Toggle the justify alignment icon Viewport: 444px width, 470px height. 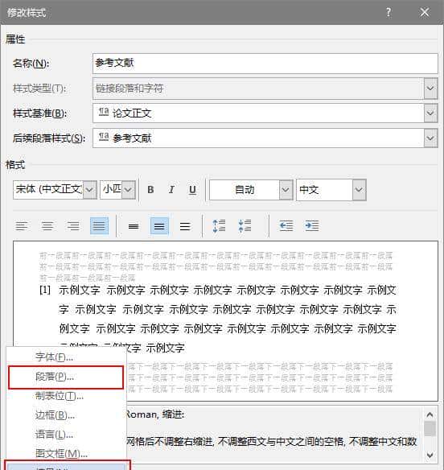tap(99, 226)
